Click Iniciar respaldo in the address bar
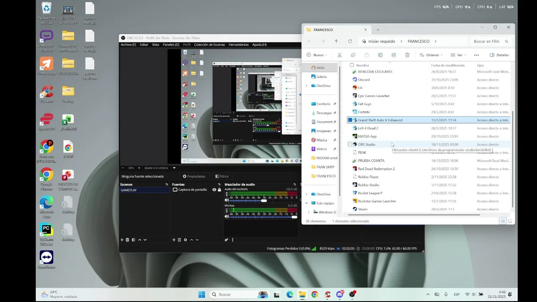This screenshot has height=302, width=537. pos(381,41)
